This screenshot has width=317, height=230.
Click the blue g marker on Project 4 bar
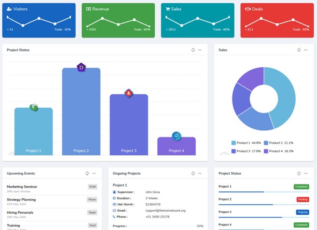click(176, 136)
